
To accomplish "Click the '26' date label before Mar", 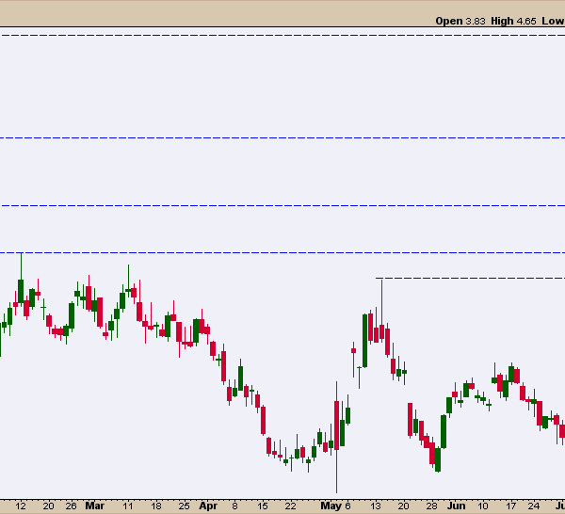I will [72, 506].
